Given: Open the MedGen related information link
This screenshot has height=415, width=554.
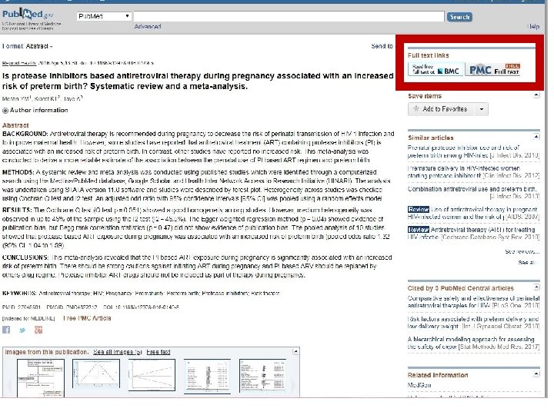Looking at the screenshot, I should (x=419, y=385).
